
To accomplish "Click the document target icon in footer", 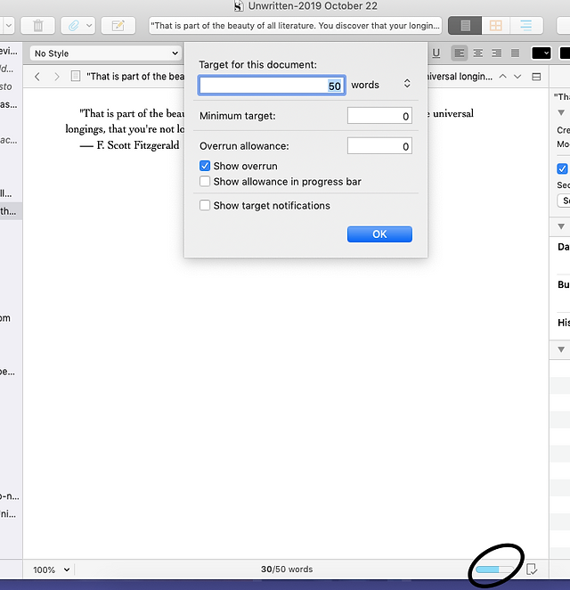I will tap(532, 569).
